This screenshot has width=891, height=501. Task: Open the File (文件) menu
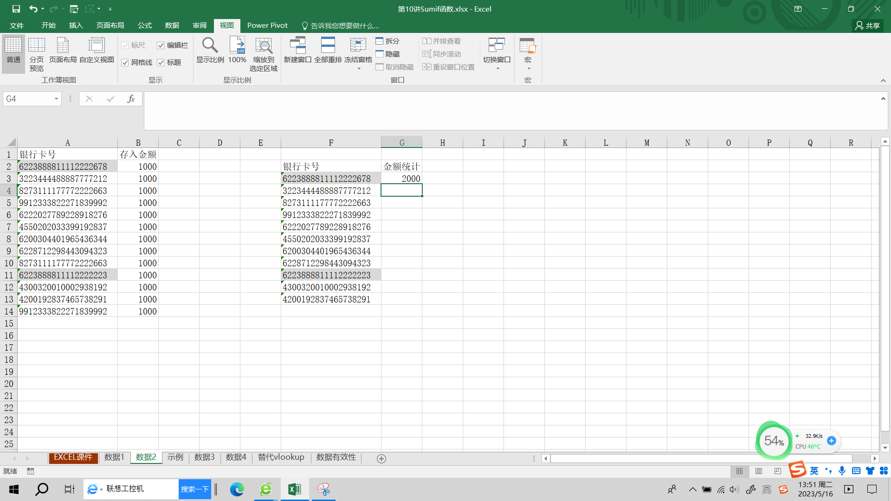point(17,26)
